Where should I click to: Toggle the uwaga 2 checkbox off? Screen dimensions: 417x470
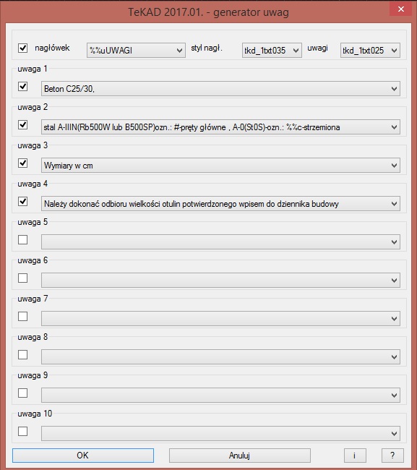23,124
